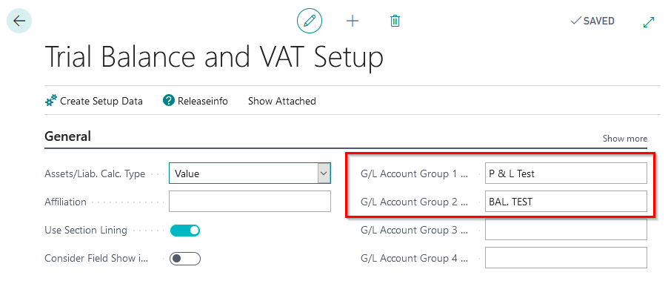Click the empty G/L Account Group 3 field

point(566,230)
